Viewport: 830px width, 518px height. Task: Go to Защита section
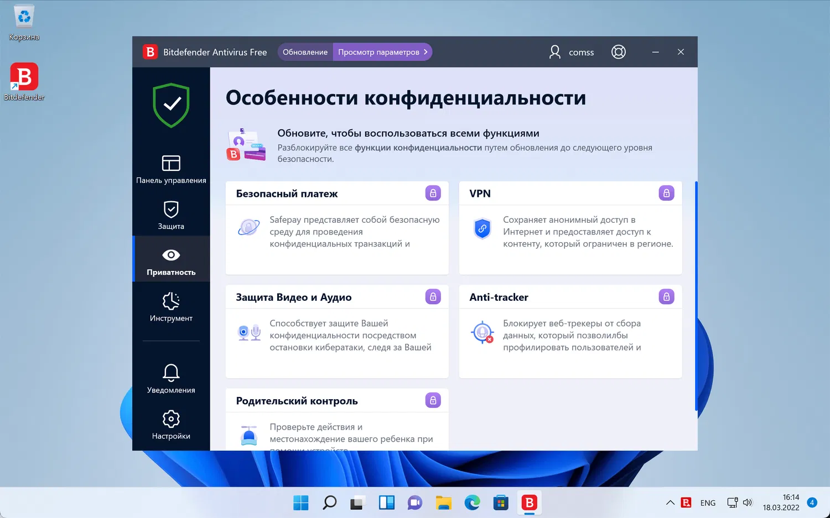(x=171, y=215)
